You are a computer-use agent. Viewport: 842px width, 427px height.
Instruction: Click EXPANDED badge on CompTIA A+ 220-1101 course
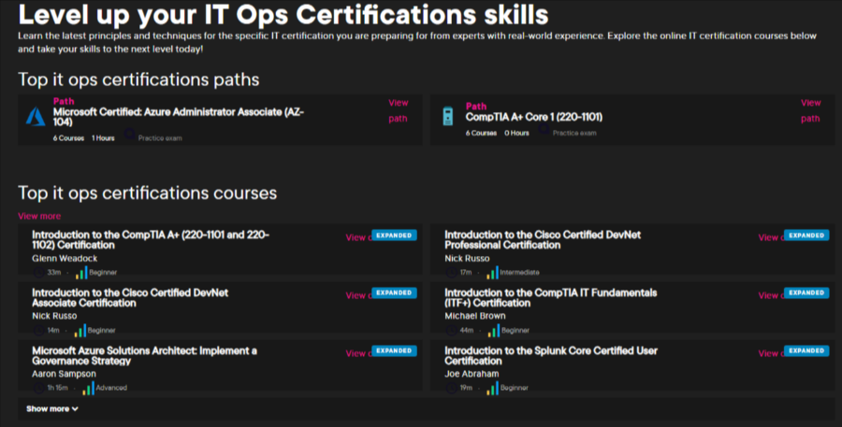coord(394,235)
